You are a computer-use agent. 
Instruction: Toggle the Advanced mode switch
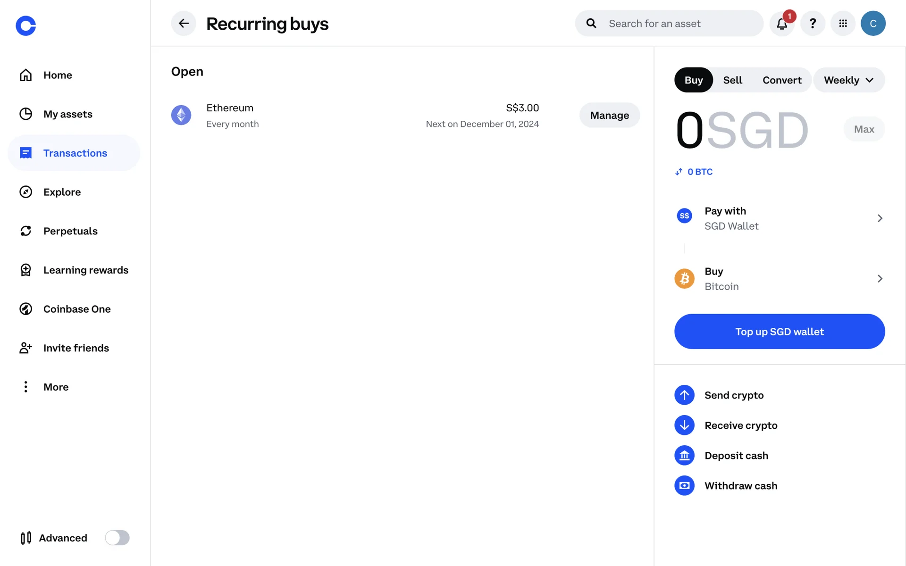click(x=117, y=538)
